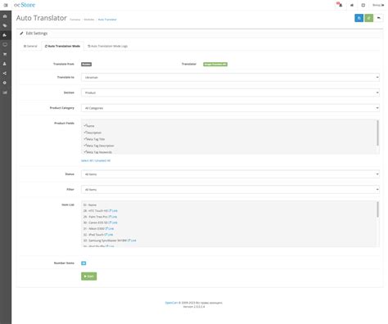This screenshot has height=324, width=388.
Task: Open the Filter dropdown
Action: point(230,189)
